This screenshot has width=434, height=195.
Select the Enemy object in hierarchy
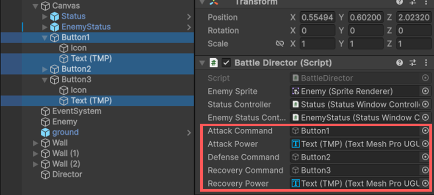[x=64, y=122]
